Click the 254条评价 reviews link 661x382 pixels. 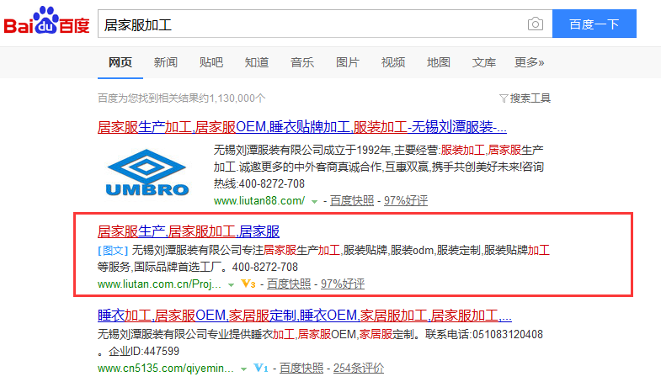(x=359, y=369)
